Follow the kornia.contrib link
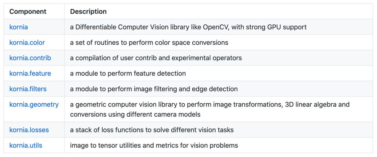The width and height of the screenshot is (377, 157). [x=30, y=58]
